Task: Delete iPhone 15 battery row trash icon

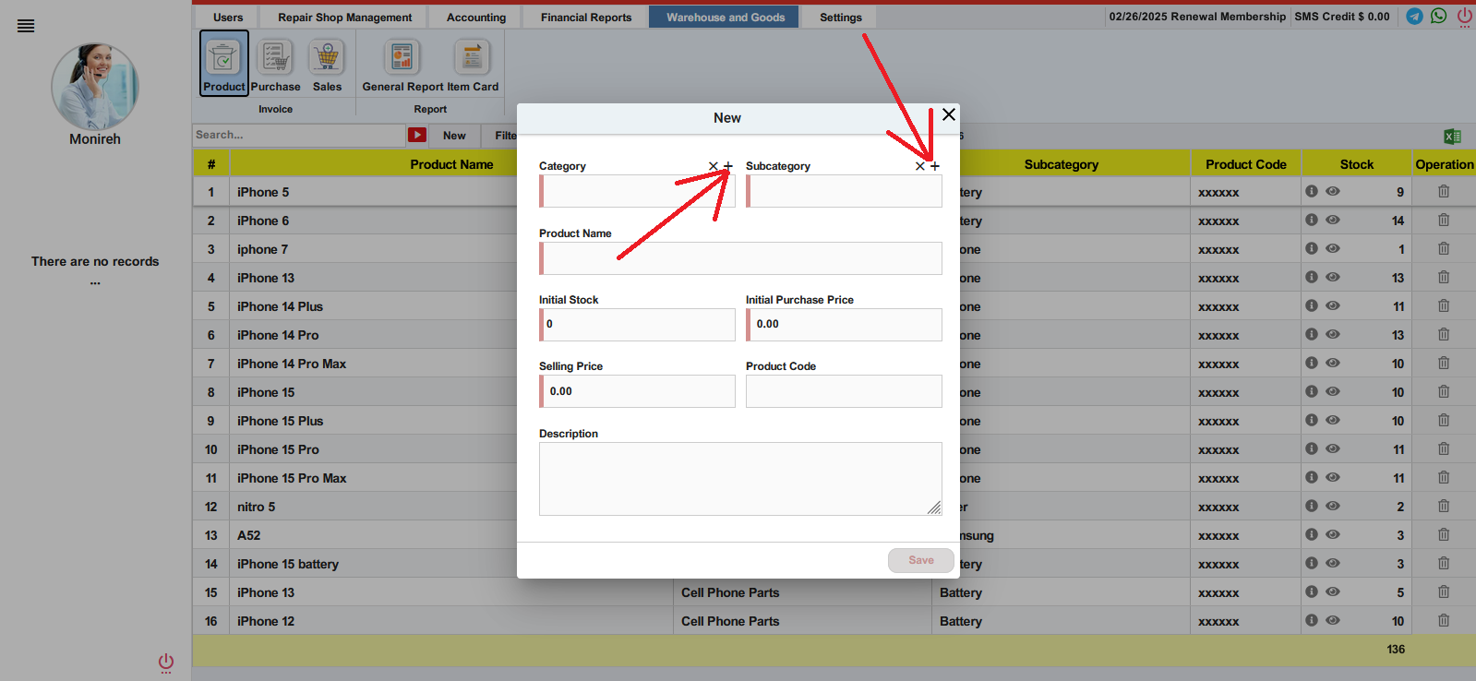Action: point(1444,564)
